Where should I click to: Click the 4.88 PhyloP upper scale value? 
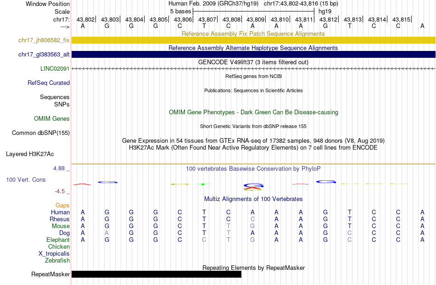[59, 168]
